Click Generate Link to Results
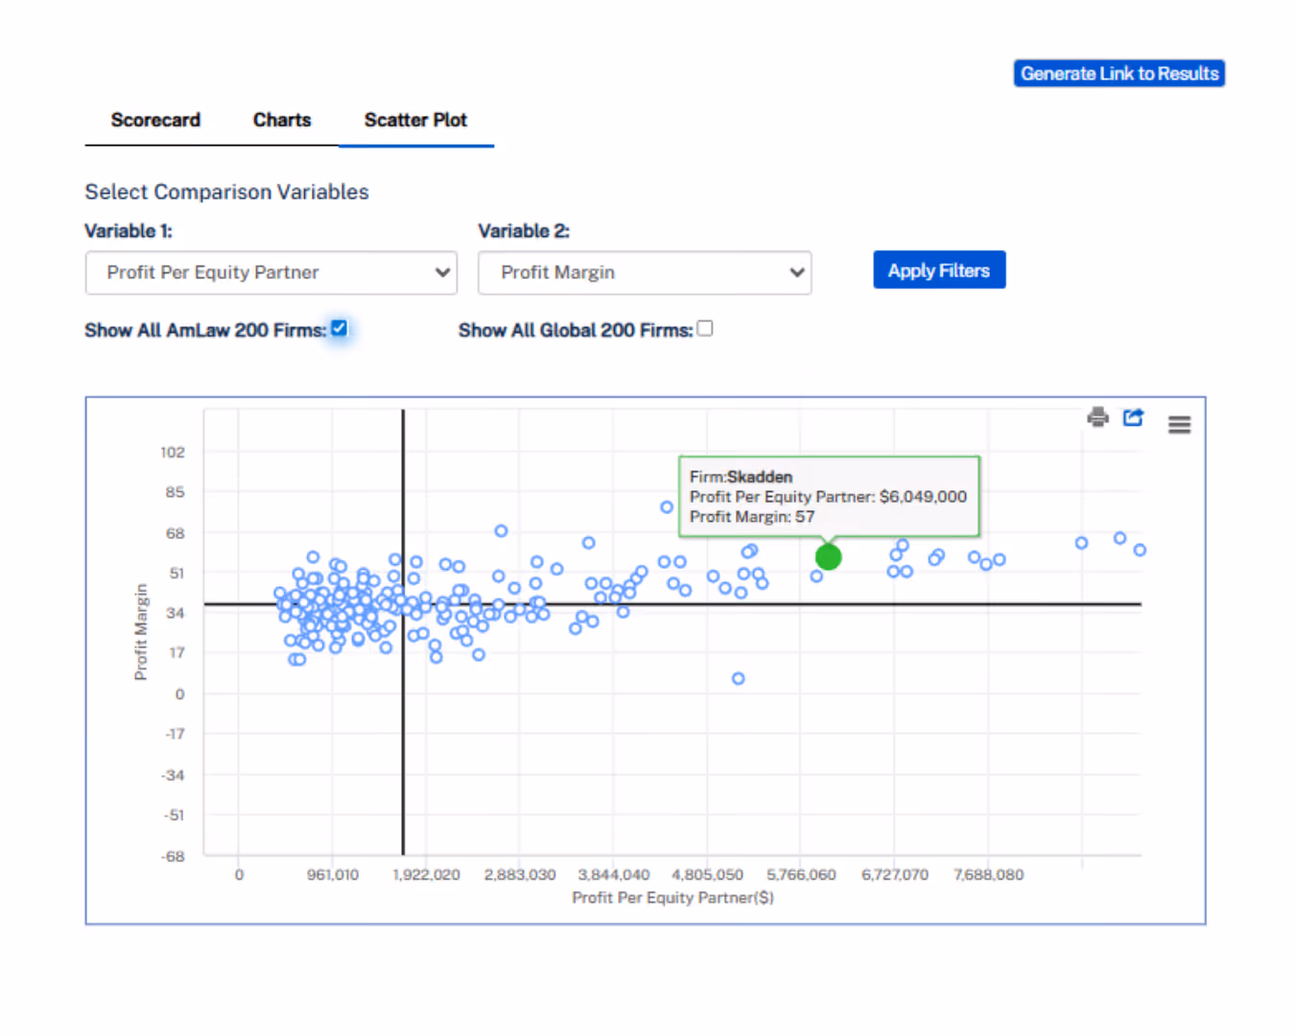 click(1118, 73)
